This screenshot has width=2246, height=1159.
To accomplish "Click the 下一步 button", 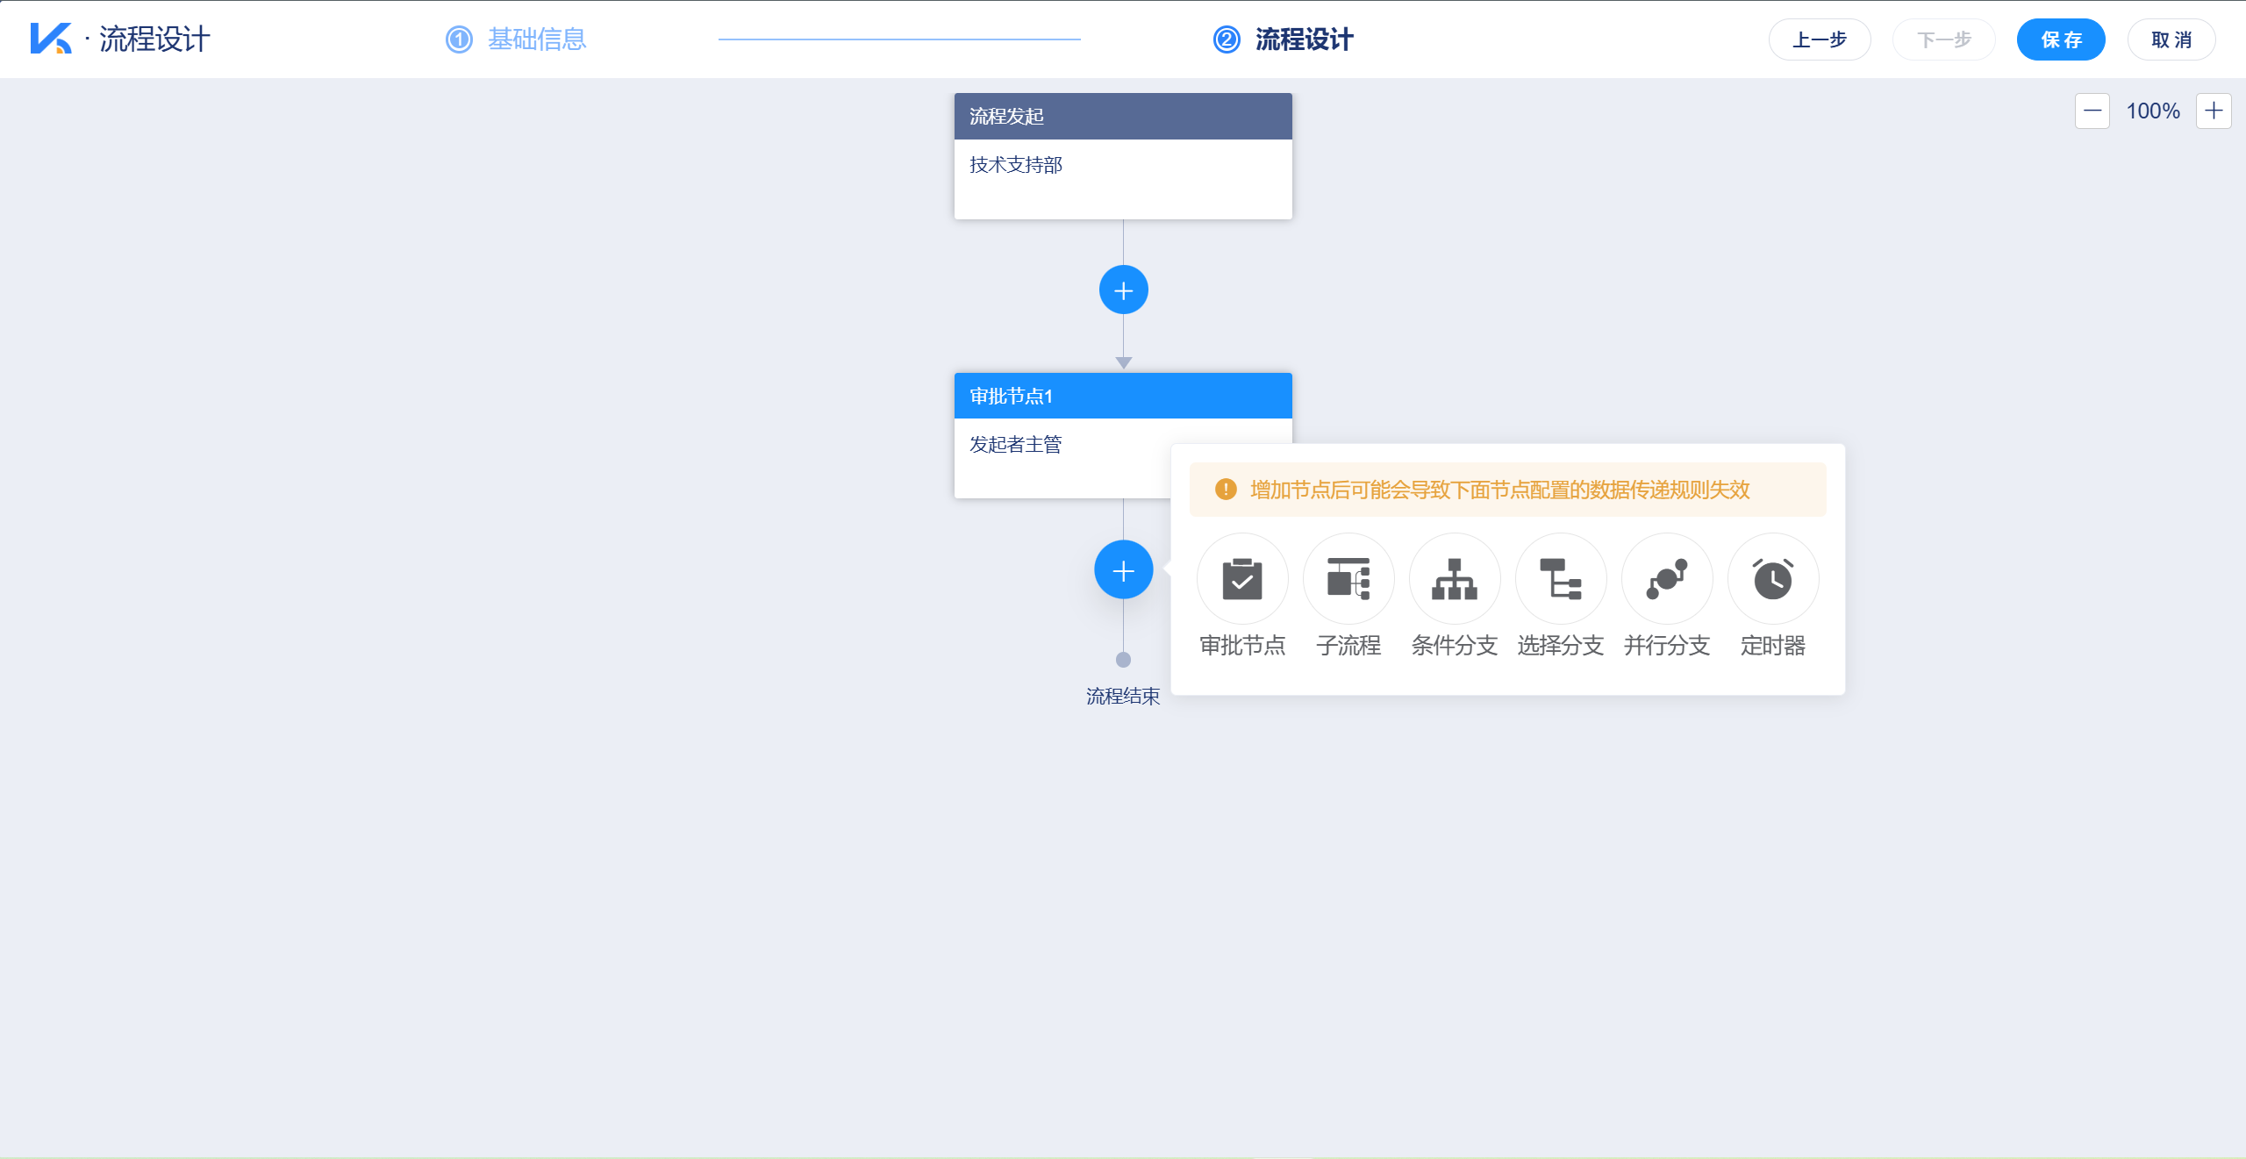I will coord(1944,39).
